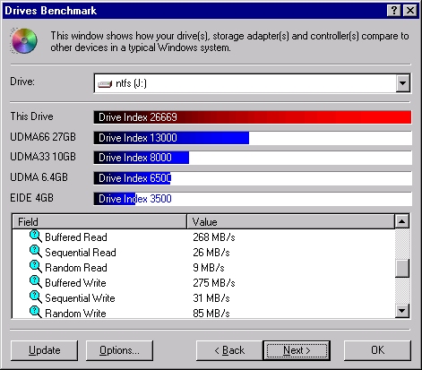Click the results list scroll down arrow
Viewport: 422px width, 370px height.
click(402, 311)
